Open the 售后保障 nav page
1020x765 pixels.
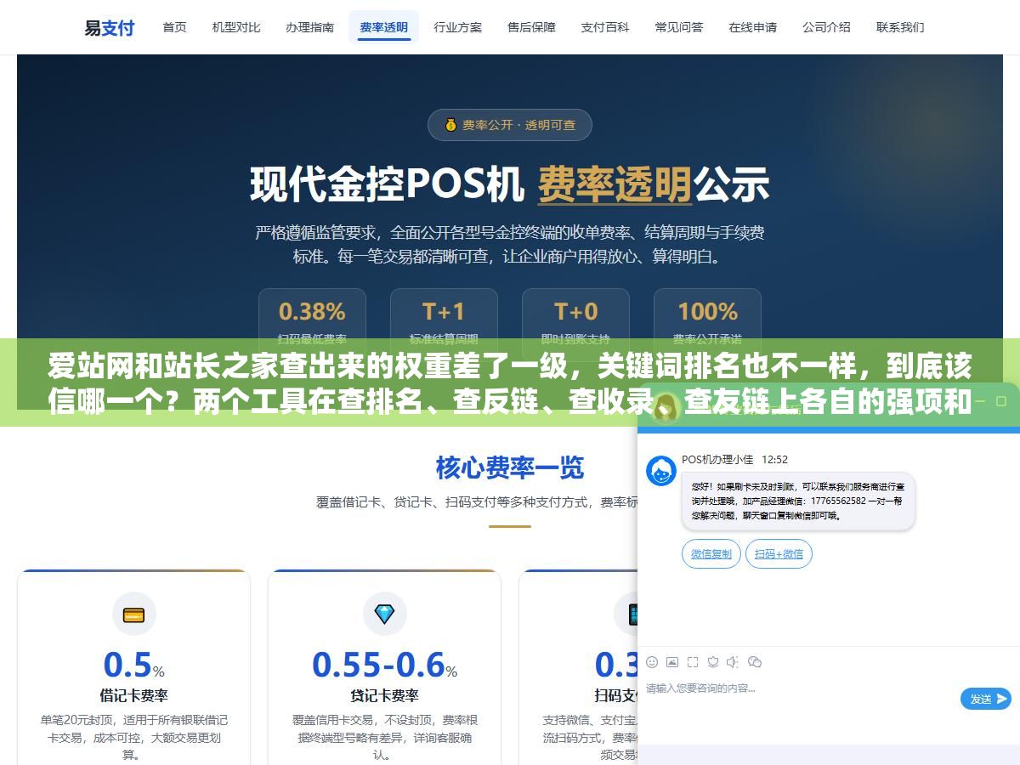(531, 27)
